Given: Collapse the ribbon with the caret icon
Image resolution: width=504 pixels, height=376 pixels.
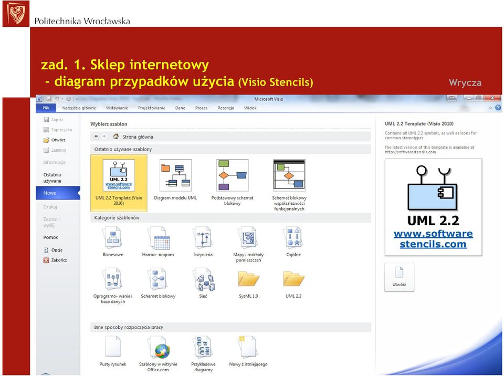Looking at the screenshot, I should pos(490,108).
